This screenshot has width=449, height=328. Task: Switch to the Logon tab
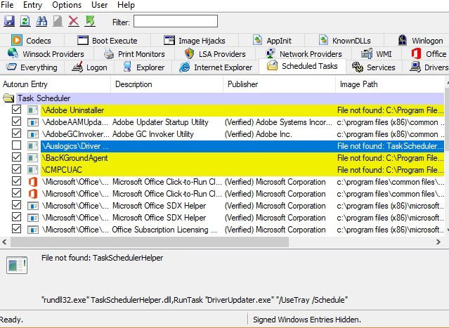point(89,67)
